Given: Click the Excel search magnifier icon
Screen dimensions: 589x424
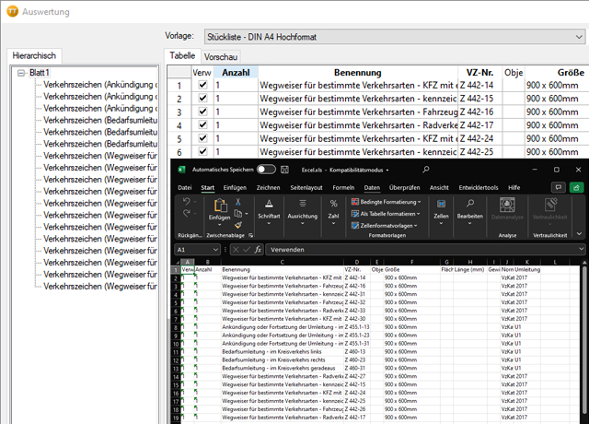Looking at the screenshot, I should (x=425, y=170).
